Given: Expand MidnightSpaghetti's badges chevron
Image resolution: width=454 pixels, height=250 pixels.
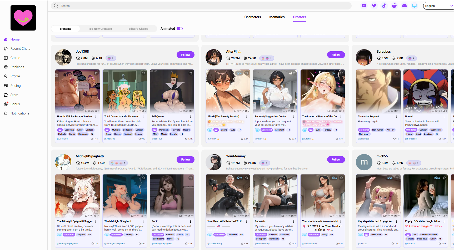Looking at the screenshot, I should coord(125,163).
